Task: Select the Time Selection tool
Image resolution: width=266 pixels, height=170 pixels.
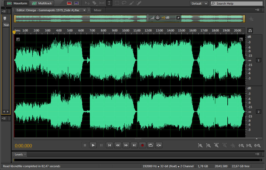Action: click(109, 3)
